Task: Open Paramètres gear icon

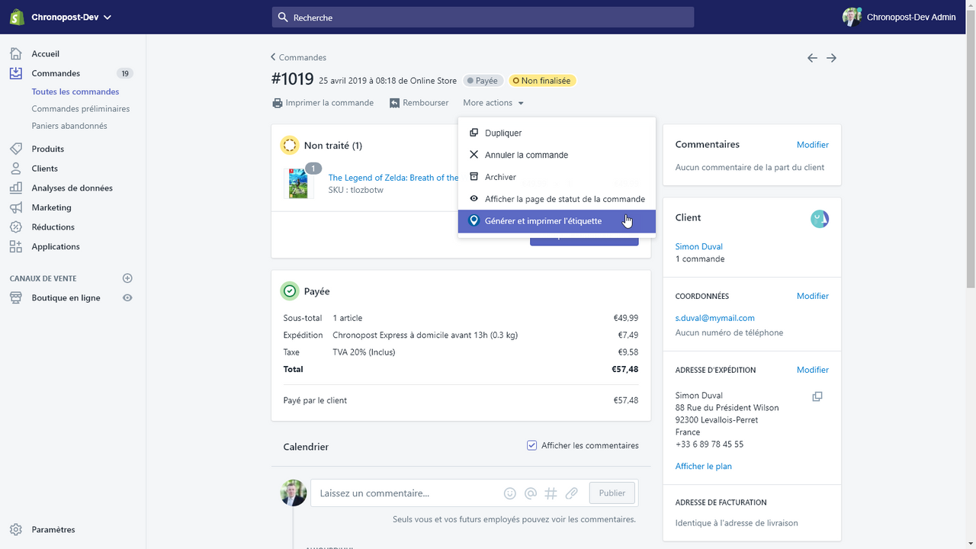Action: [x=16, y=530]
